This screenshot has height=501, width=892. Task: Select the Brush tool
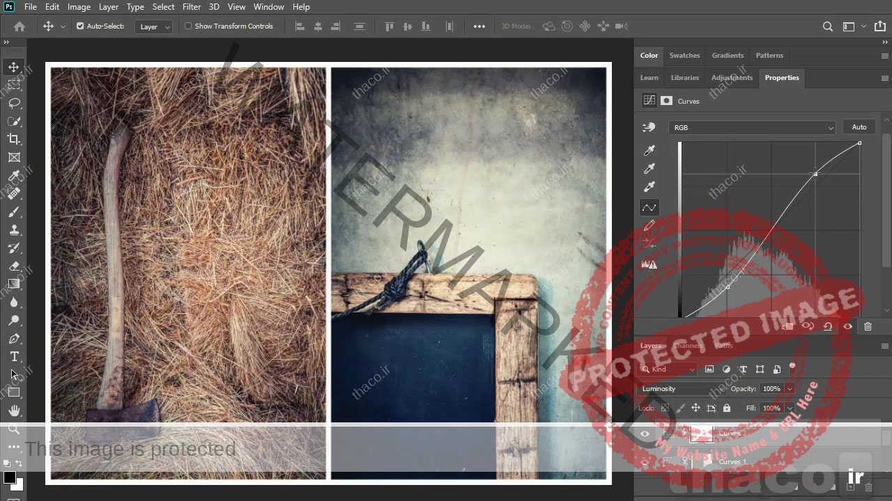point(14,212)
